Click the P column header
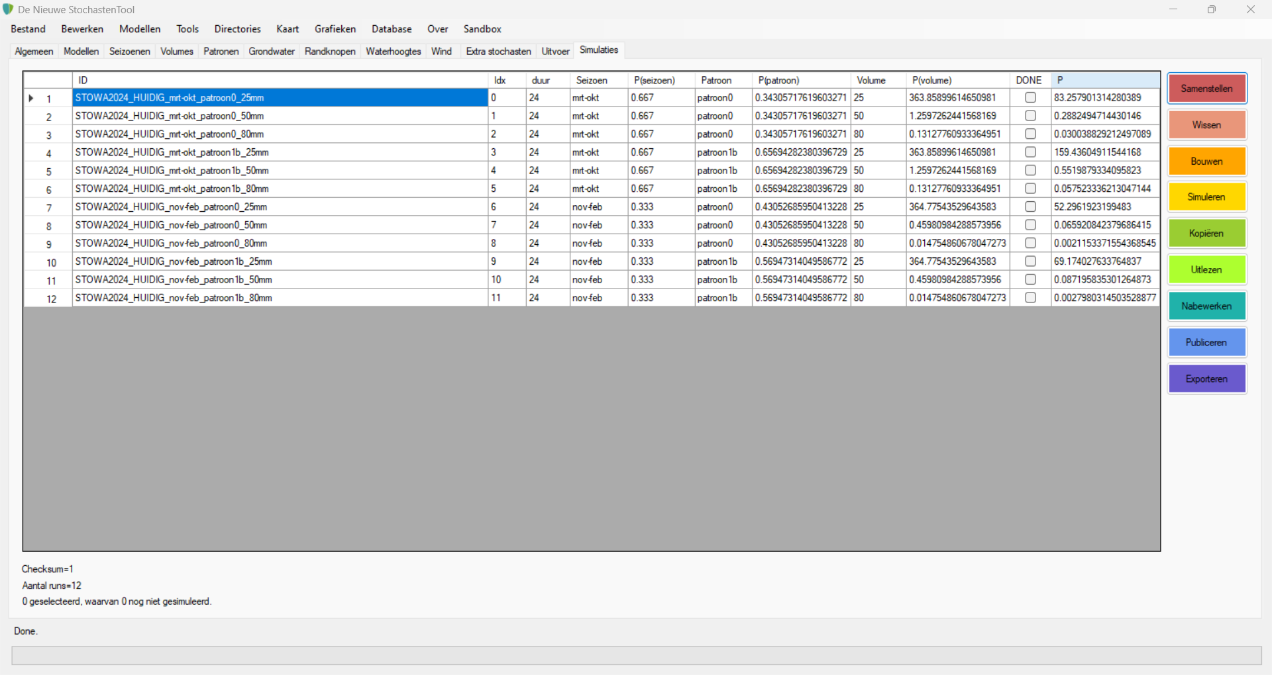 coord(1106,80)
